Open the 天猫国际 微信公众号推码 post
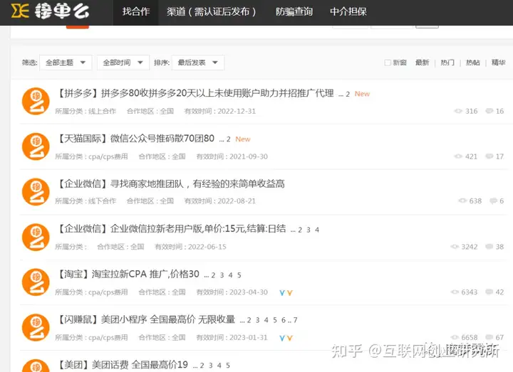Viewport: 513px width, 372px height. (x=136, y=139)
